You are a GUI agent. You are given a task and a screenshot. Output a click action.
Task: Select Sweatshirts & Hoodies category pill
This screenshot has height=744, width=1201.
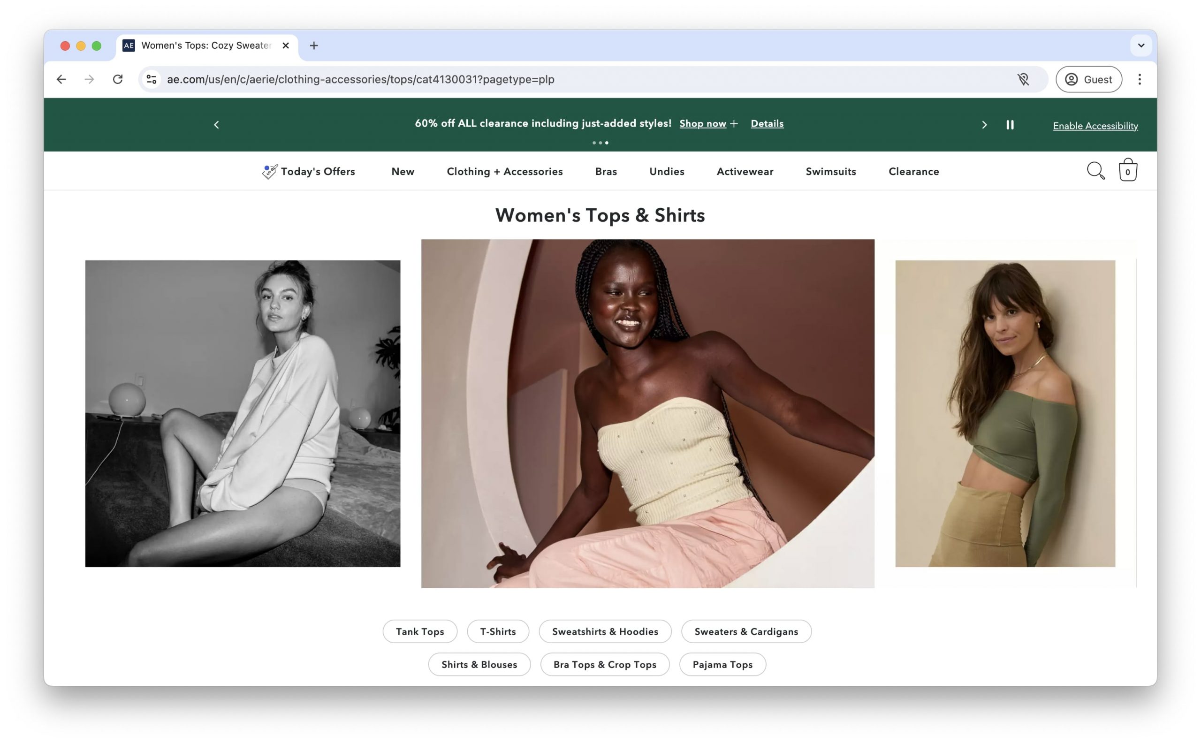[x=605, y=631]
